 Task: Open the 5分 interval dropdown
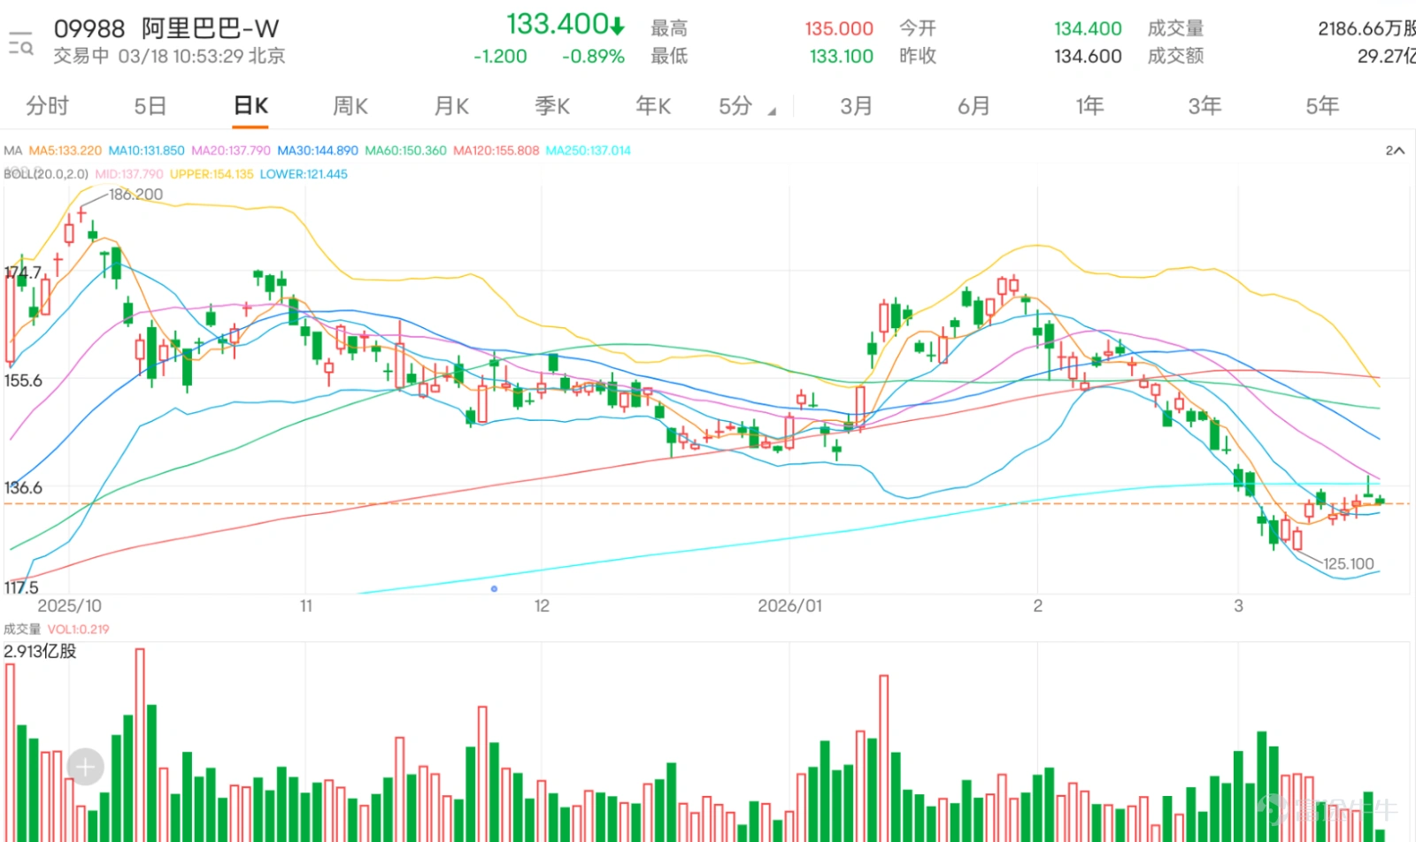(747, 106)
